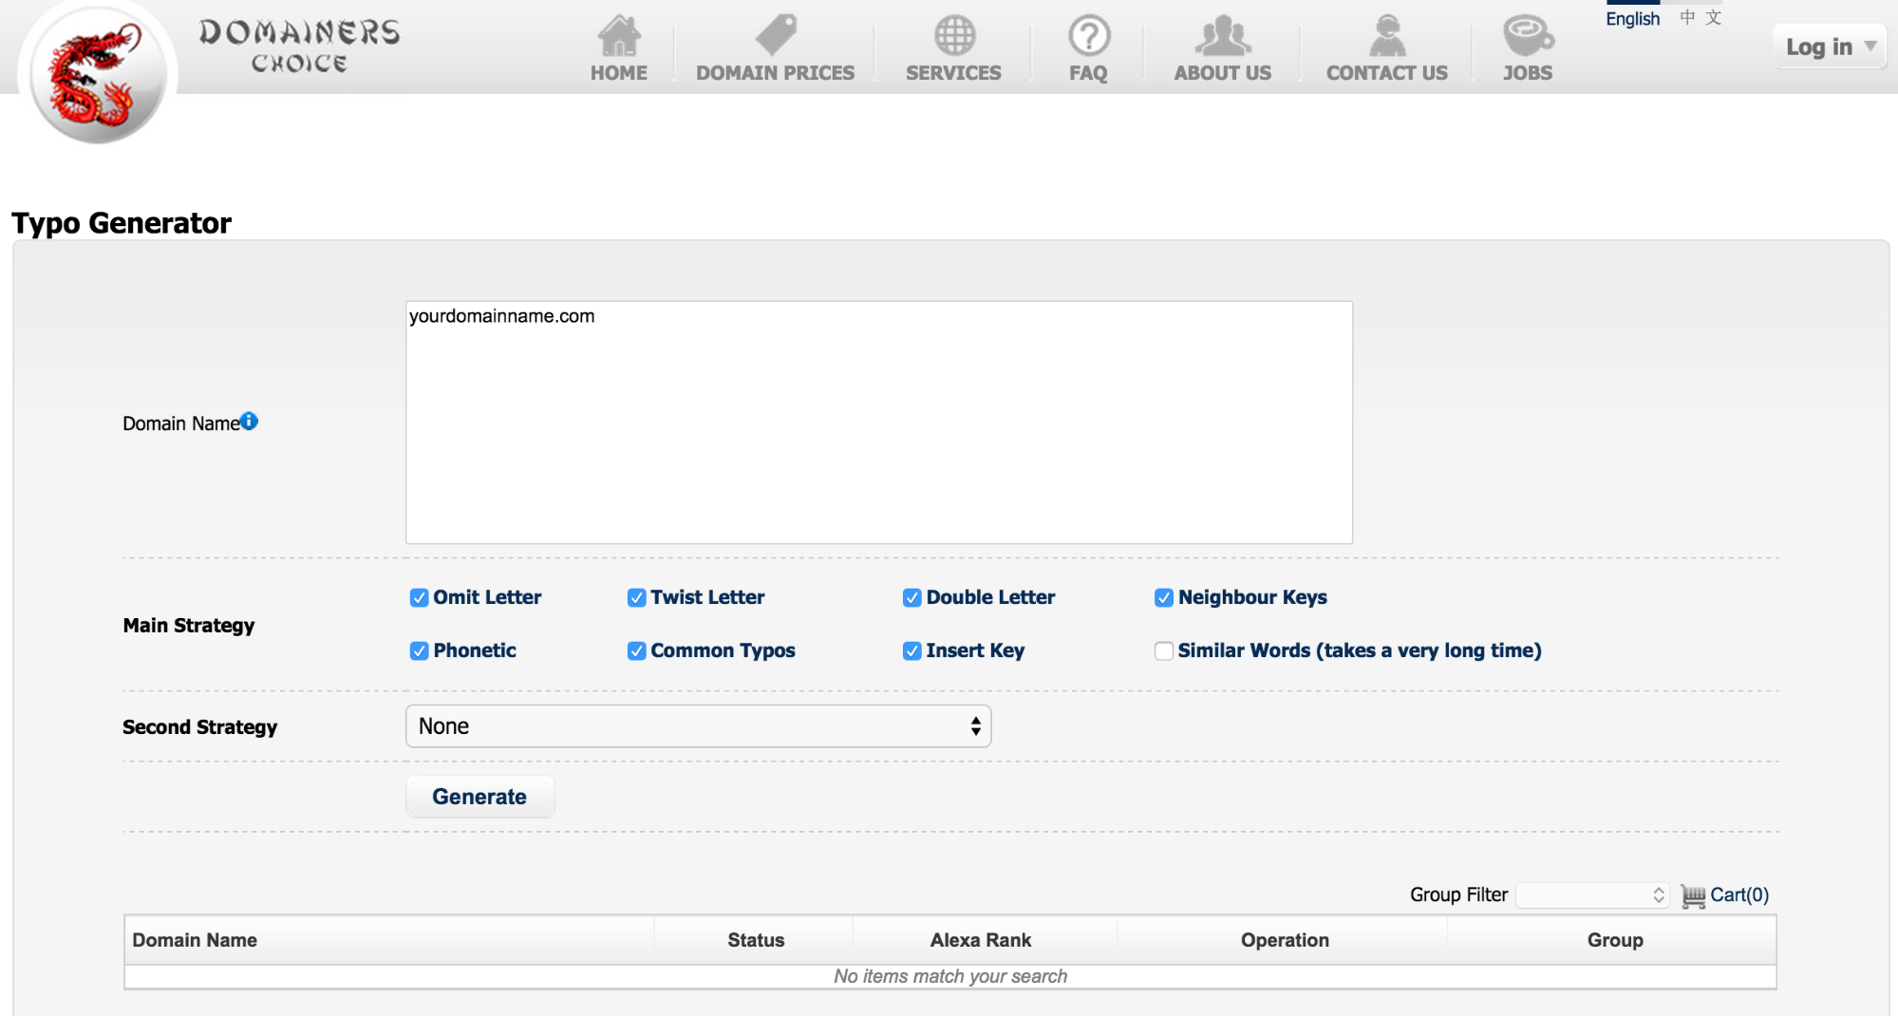Click the Generate button
The width and height of the screenshot is (1898, 1016).
(479, 797)
